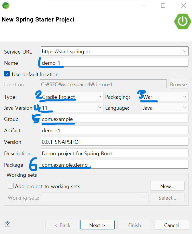Click the Java Version: label

coord(19,108)
